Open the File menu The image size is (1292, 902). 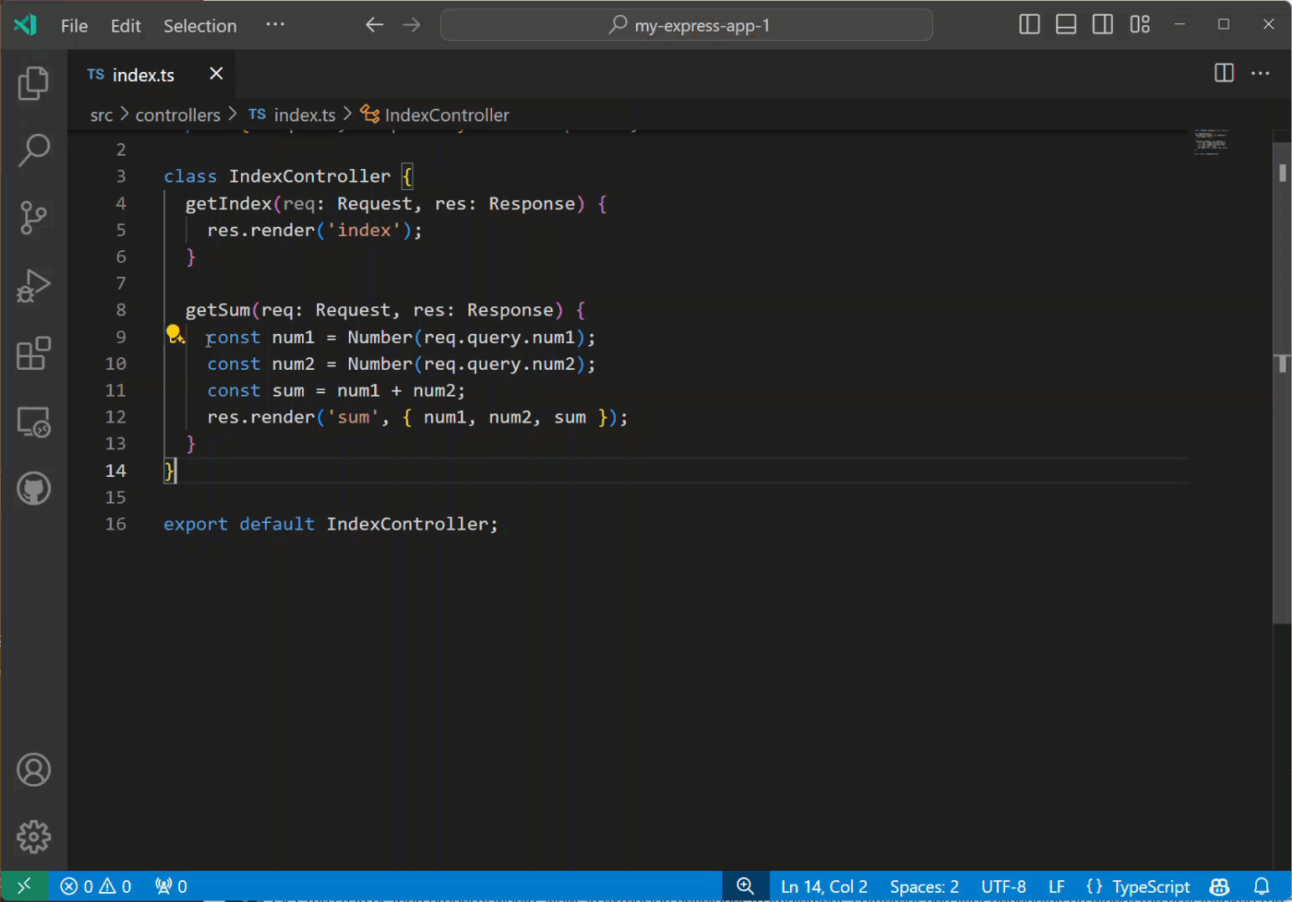74,25
